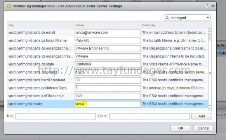
Task: Click the scrollbar down arrow in settings list
Action: point(210,108)
